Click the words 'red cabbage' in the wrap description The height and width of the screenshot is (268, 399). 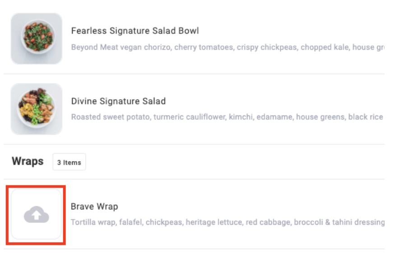[268, 222]
